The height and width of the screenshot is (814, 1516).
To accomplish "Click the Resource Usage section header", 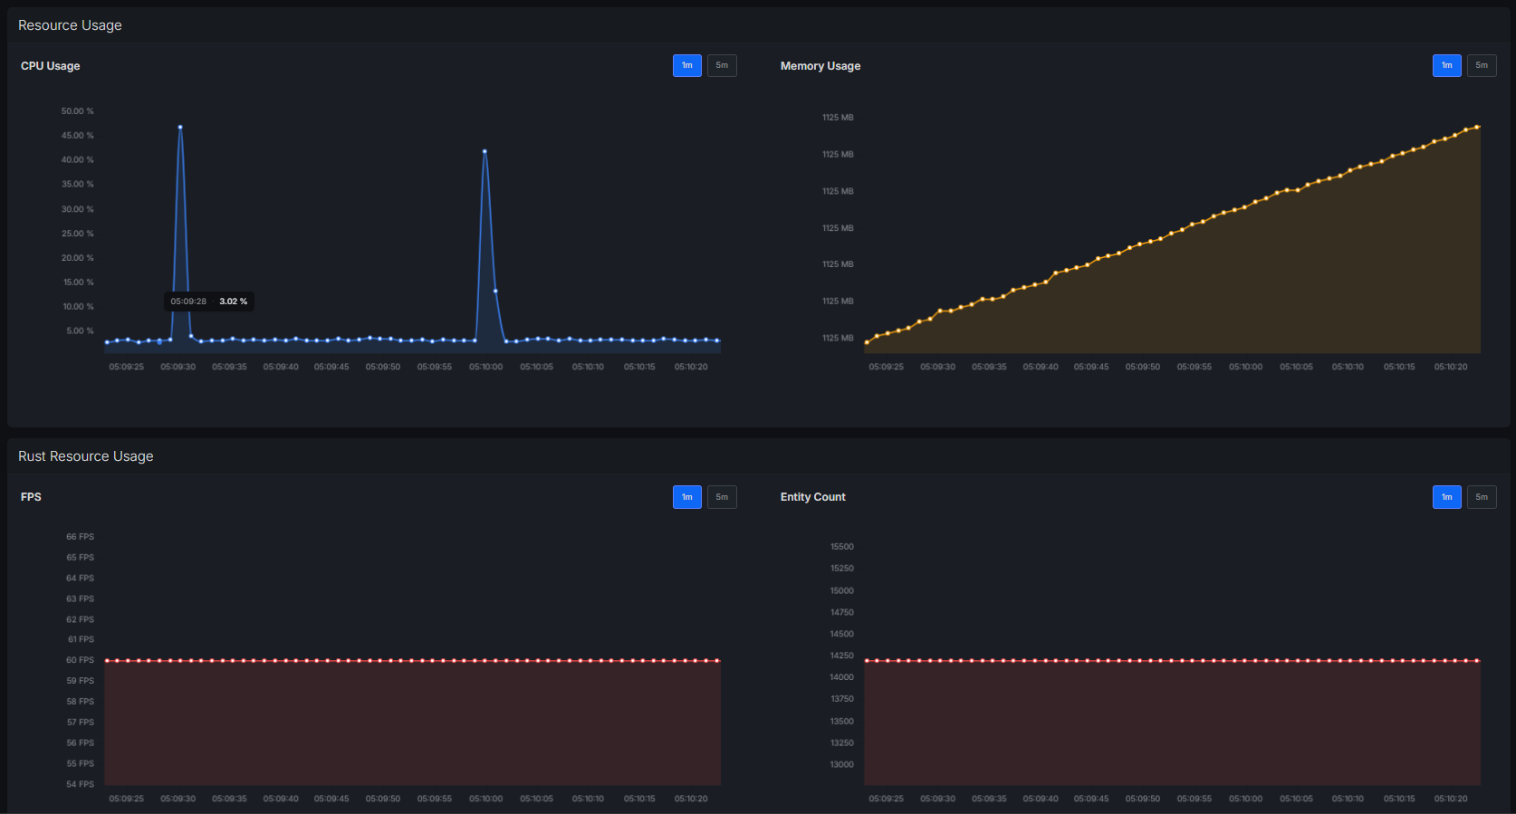I will [70, 25].
